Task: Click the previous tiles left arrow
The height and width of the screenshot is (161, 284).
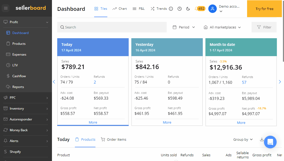Action: tap(54, 82)
